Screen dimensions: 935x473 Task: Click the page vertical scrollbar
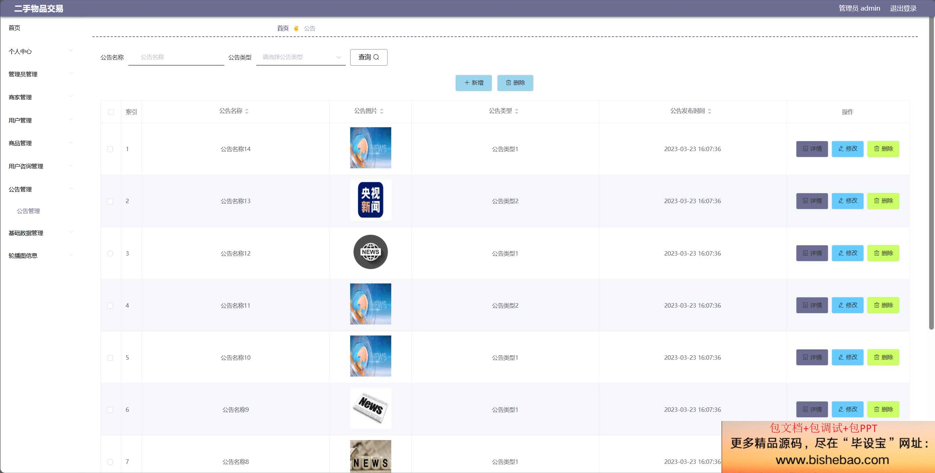(932, 172)
